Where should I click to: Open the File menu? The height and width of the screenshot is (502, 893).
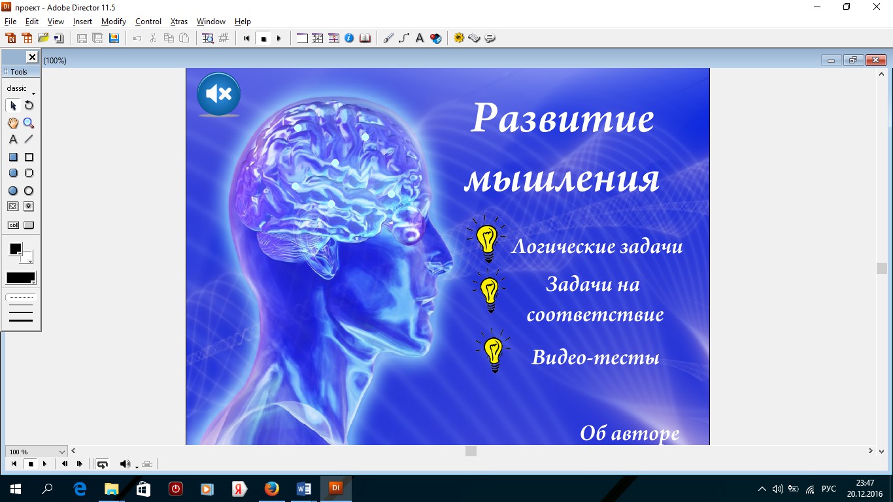(10, 22)
